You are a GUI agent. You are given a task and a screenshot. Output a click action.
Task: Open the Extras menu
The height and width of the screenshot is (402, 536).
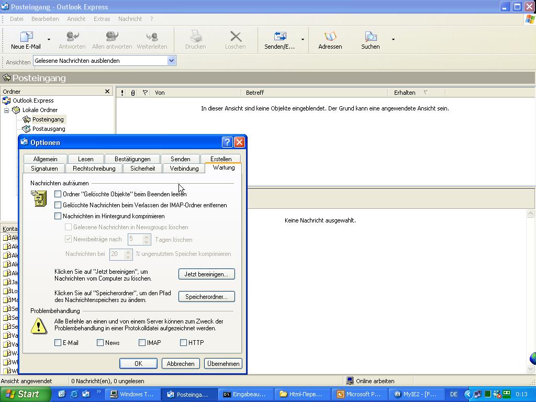(x=102, y=19)
